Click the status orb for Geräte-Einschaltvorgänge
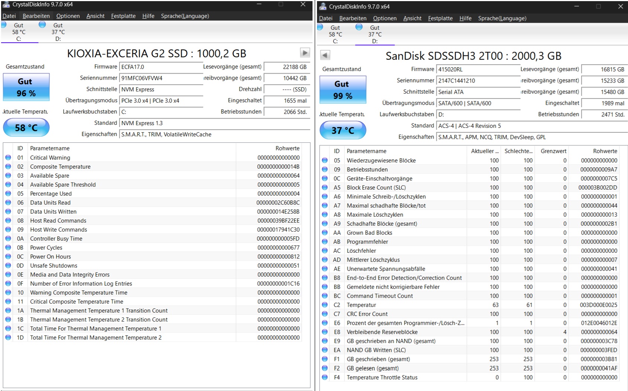The width and height of the screenshot is (628, 391). point(325,178)
